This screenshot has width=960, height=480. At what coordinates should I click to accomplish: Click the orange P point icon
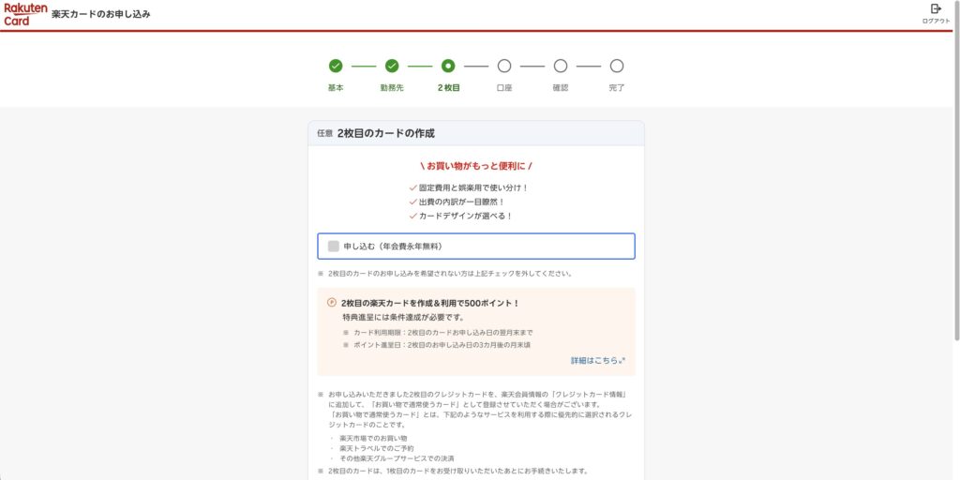click(332, 303)
